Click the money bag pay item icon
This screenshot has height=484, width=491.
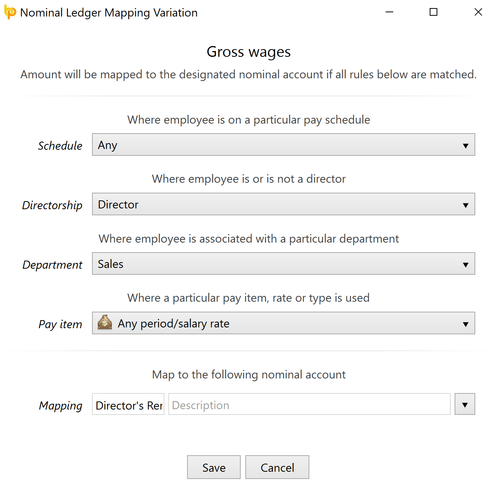[x=105, y=323]
